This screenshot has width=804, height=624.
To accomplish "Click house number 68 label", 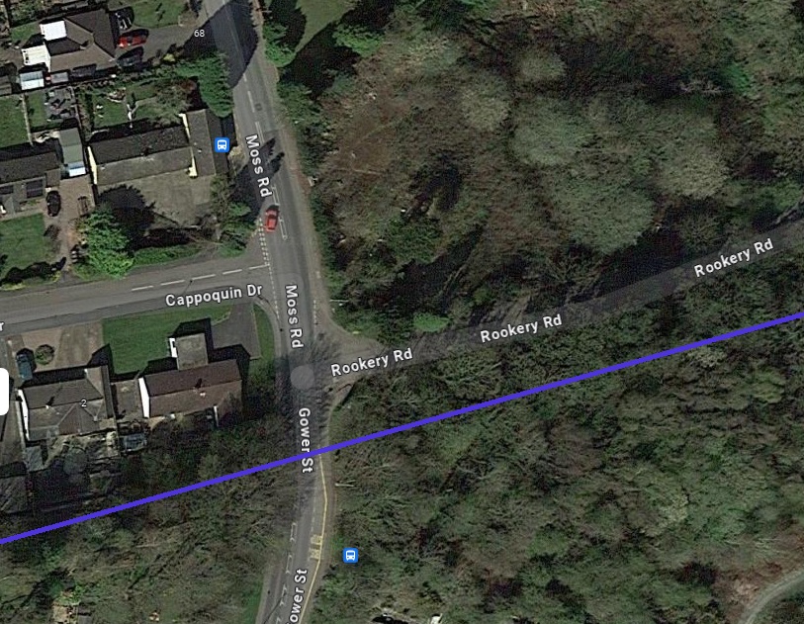I will pyautogui.click(x=199, y=33).
